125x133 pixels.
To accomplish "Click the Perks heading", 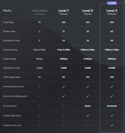I will (7, 11).
